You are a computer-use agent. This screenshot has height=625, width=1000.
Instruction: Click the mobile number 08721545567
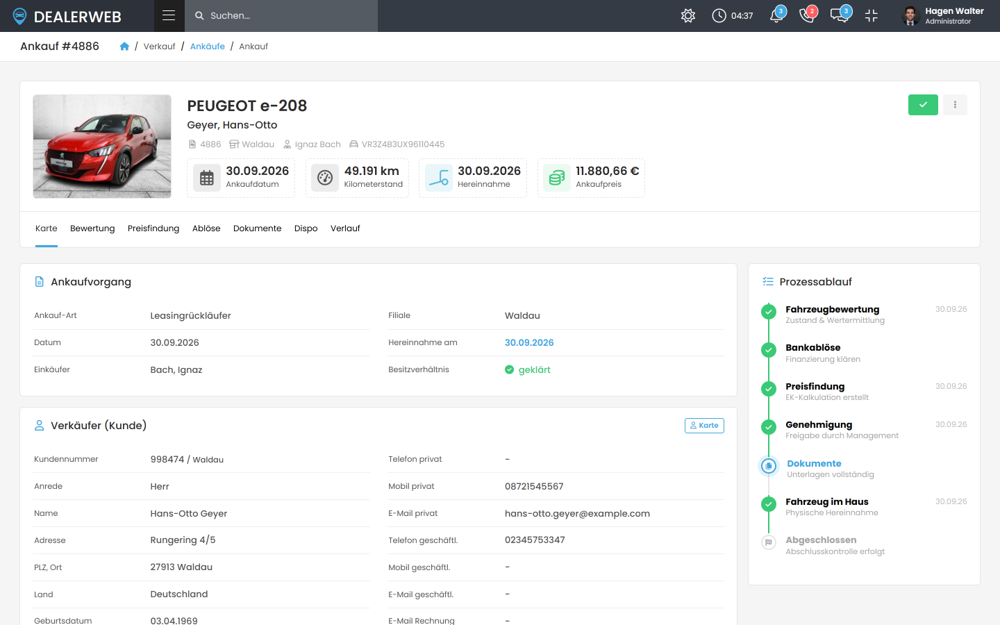pyautogui.click(x=534, y=487)
